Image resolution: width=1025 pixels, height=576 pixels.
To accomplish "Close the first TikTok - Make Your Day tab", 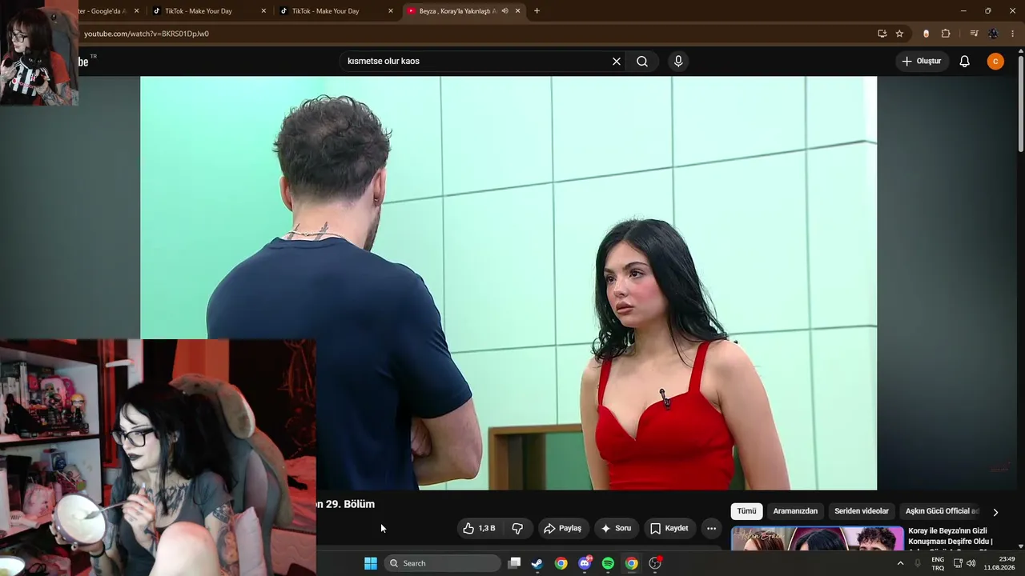I will tap(263, 11).
